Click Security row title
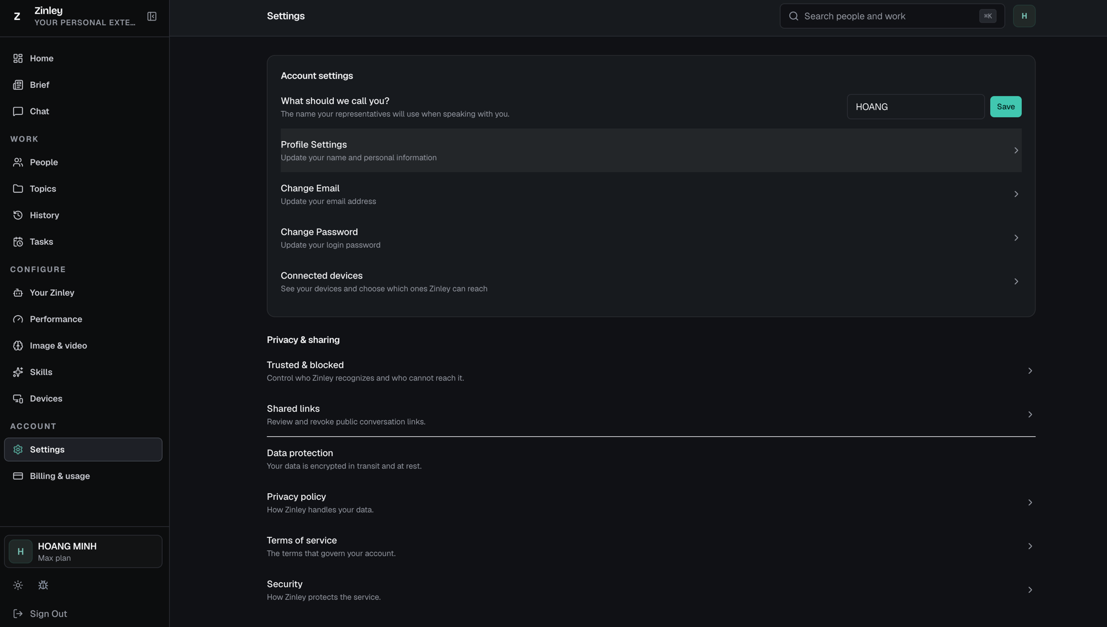The width and height of the screenshot is (1107, 627). [284, 584]
